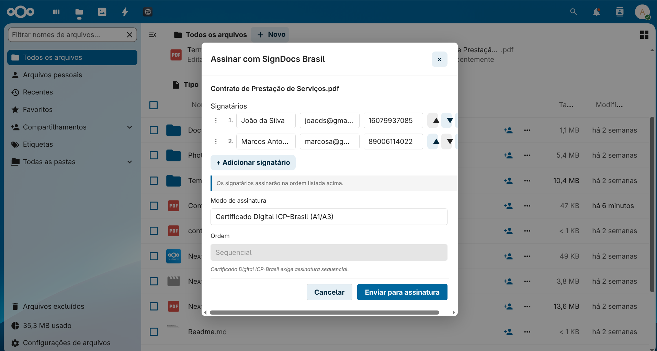The height and width of the screenshot is (351, 657).
Task: Click Enviar para assinatura
Action: coord(402,292)
